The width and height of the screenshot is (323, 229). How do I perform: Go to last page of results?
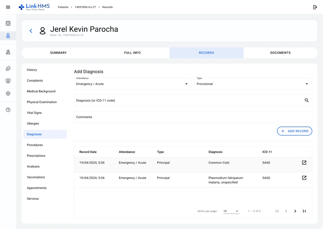pos(304,211)
